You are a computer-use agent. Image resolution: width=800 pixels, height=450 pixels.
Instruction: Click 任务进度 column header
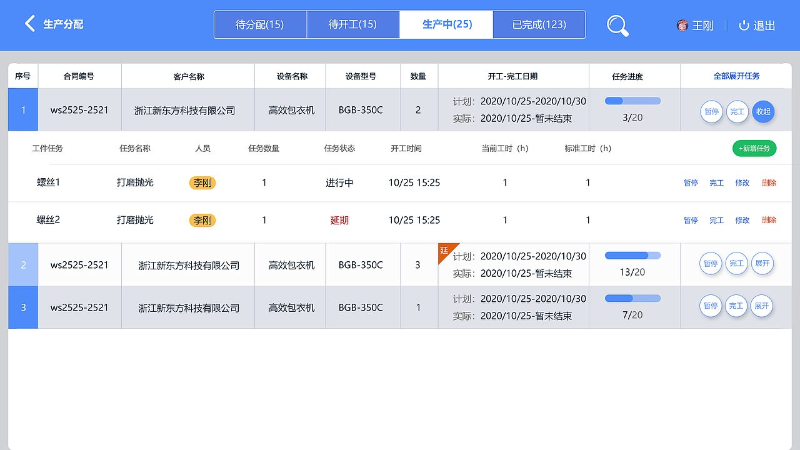pos(627,76)
